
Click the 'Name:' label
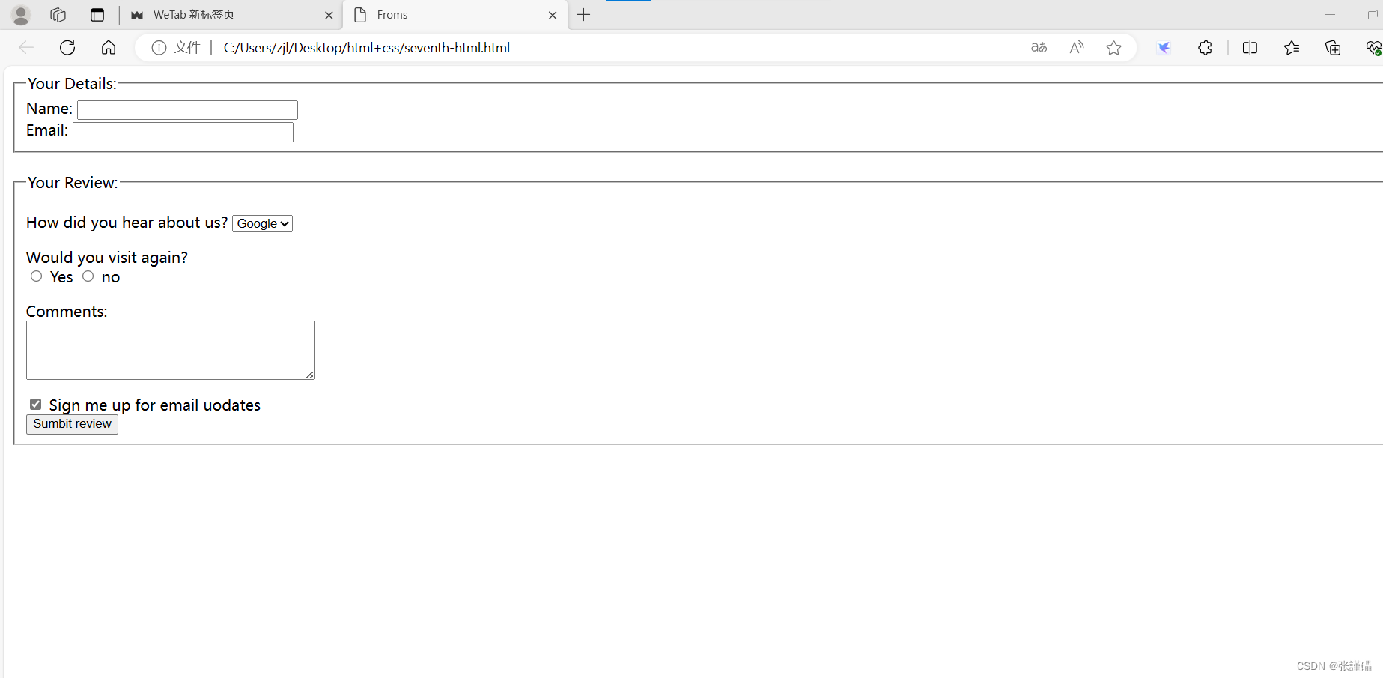click(49, 109)
